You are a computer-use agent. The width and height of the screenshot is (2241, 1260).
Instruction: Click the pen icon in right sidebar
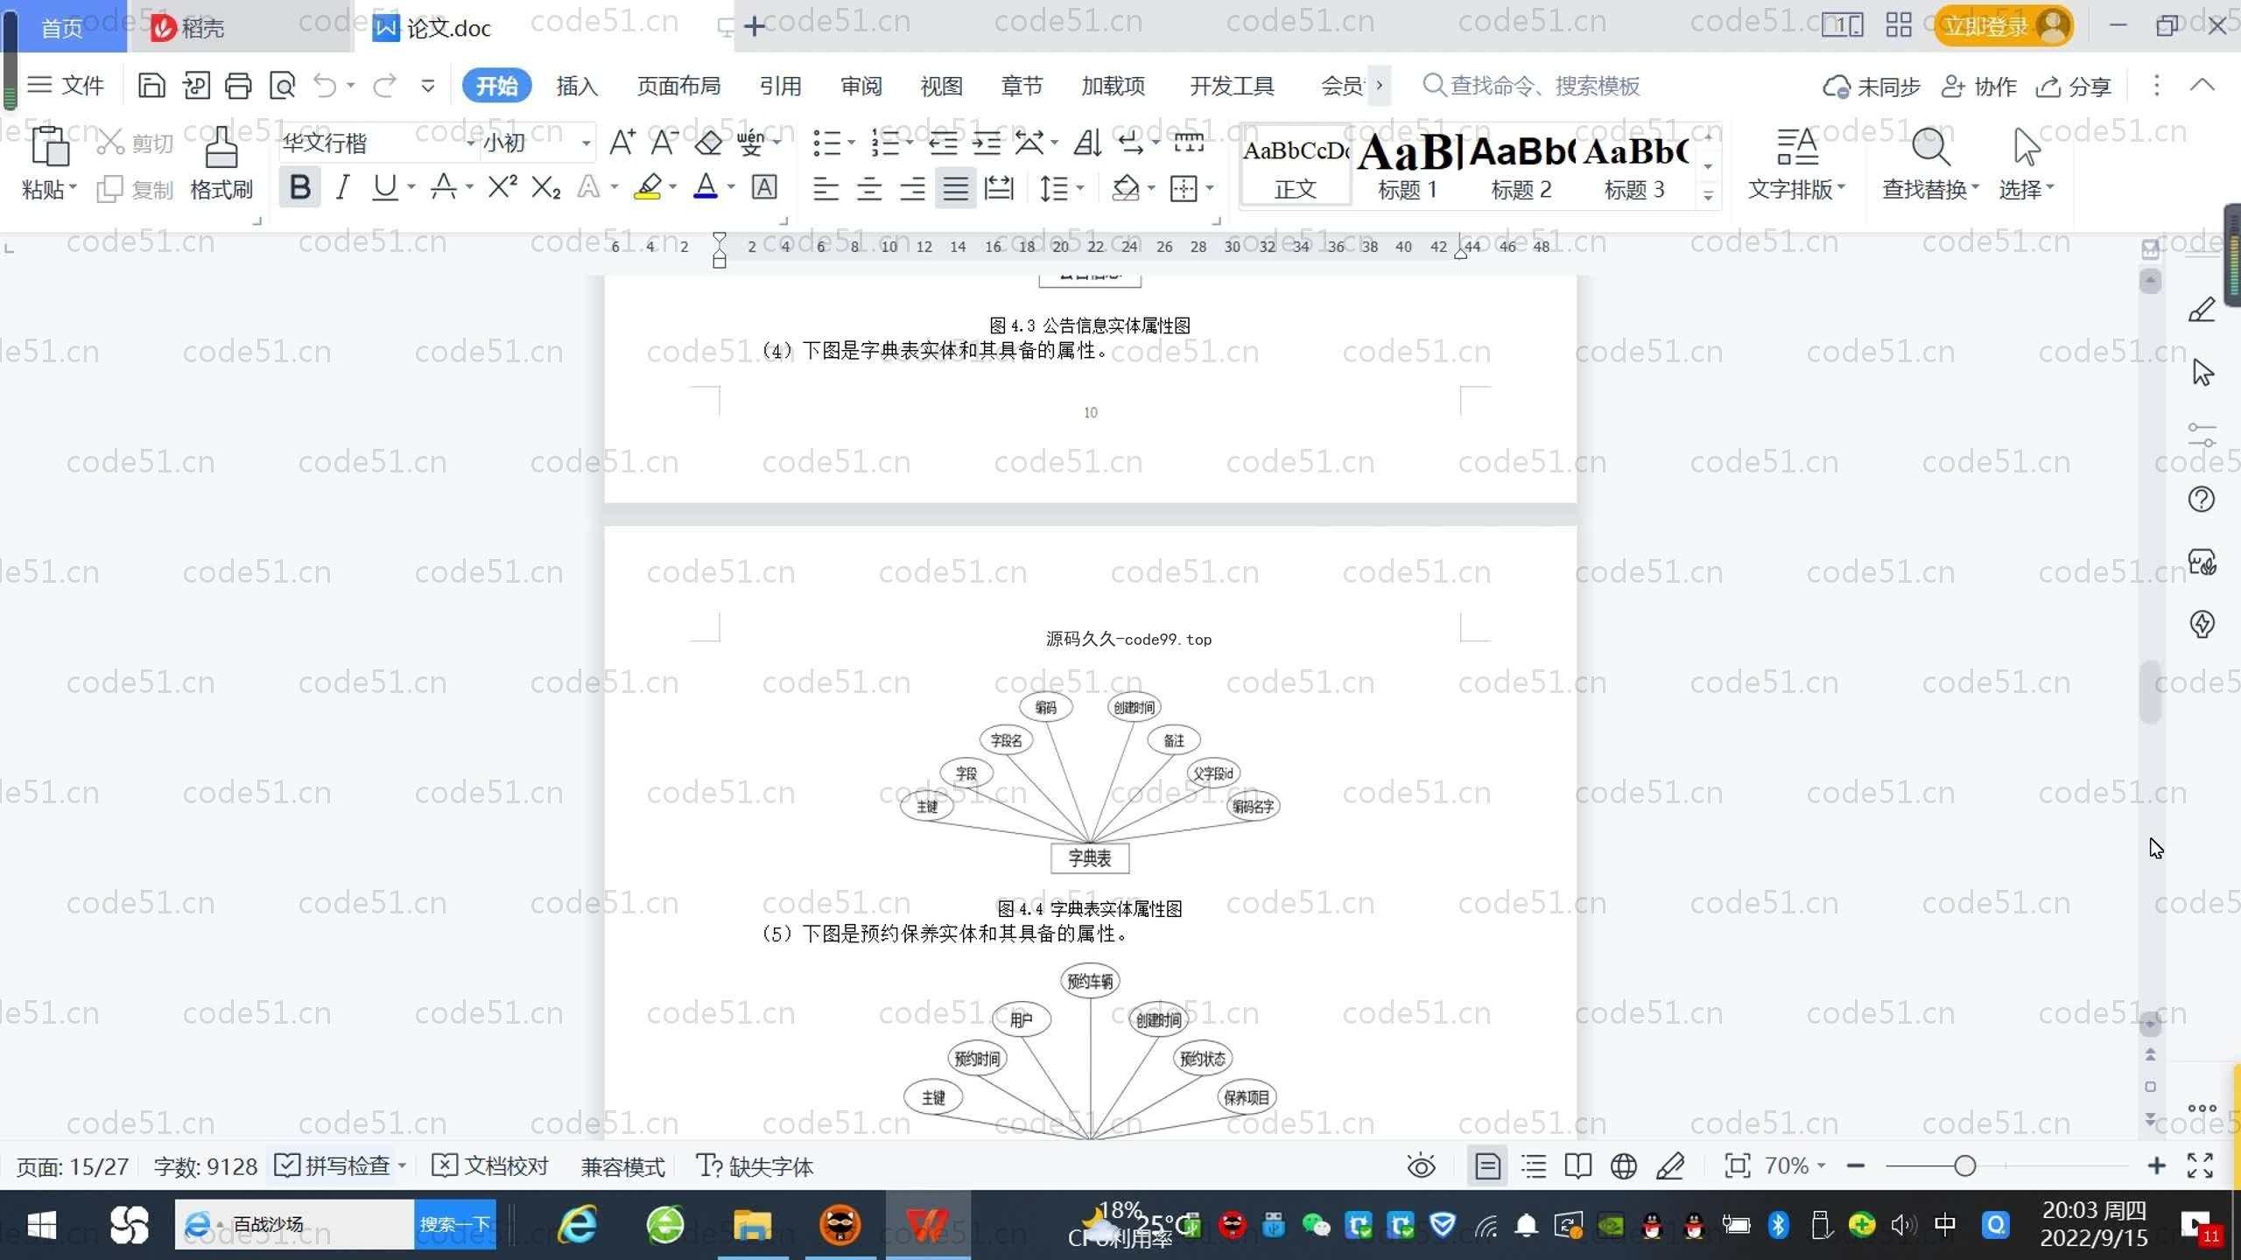(2202, 310)
